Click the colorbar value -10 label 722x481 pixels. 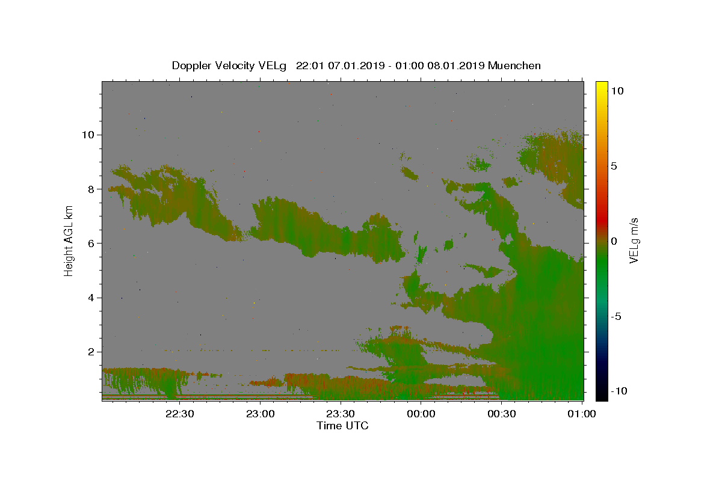(619, 391)
